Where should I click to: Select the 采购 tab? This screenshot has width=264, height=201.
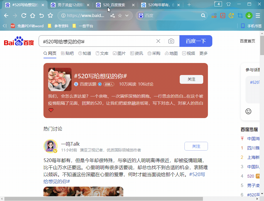point(154,53)
